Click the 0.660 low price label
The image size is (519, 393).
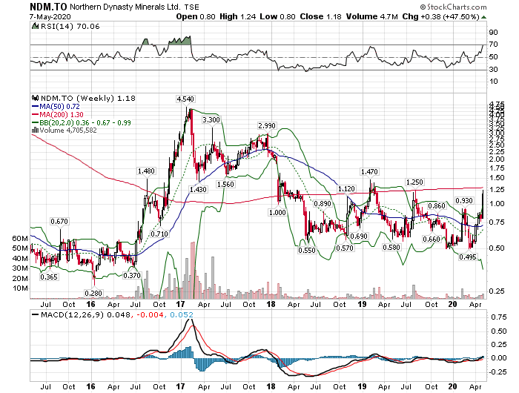point(432,239)
